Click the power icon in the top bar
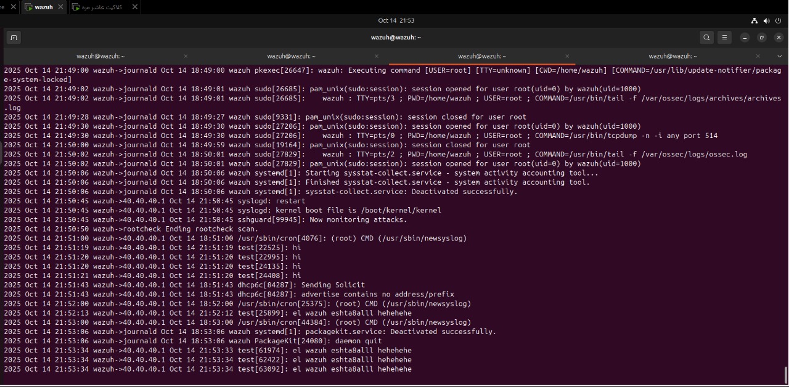The image size is (789, 387). (x=779, y=21)
